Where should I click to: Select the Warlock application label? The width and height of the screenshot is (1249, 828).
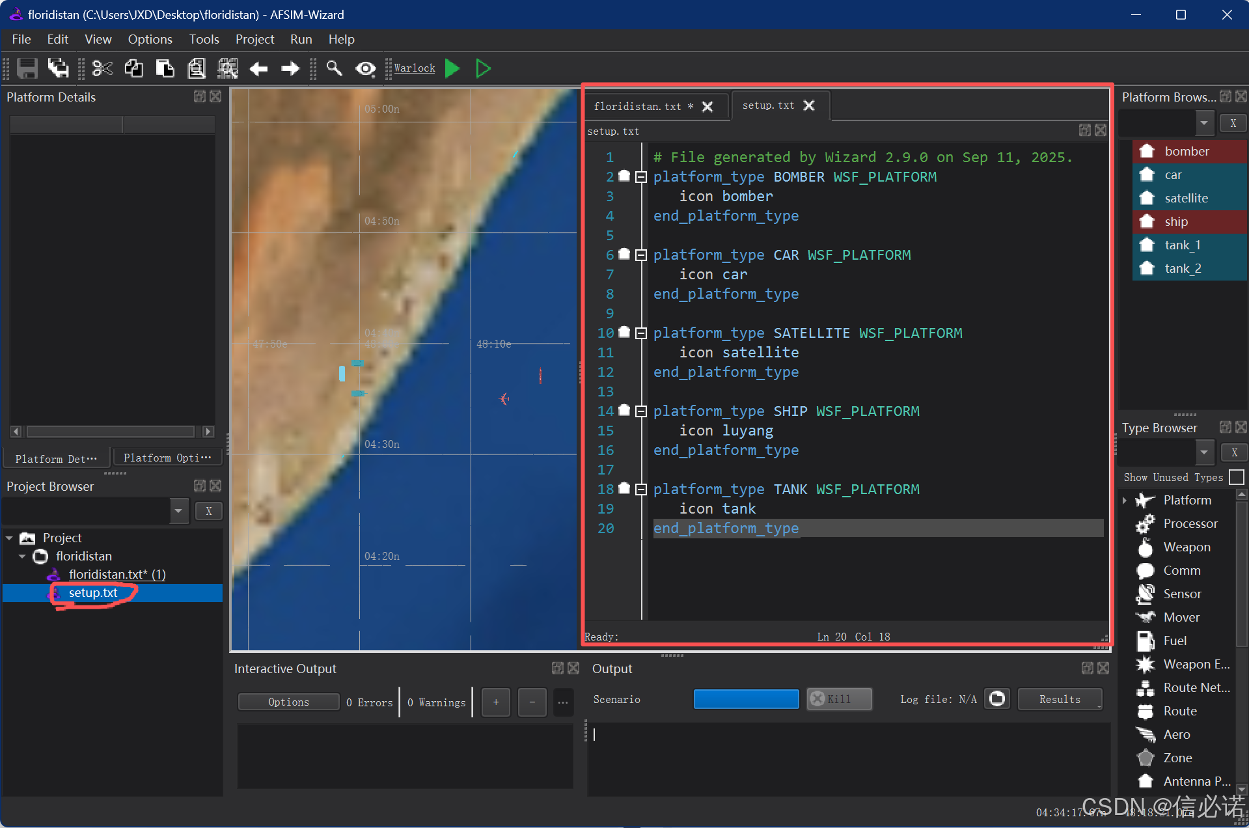(415, 68)
